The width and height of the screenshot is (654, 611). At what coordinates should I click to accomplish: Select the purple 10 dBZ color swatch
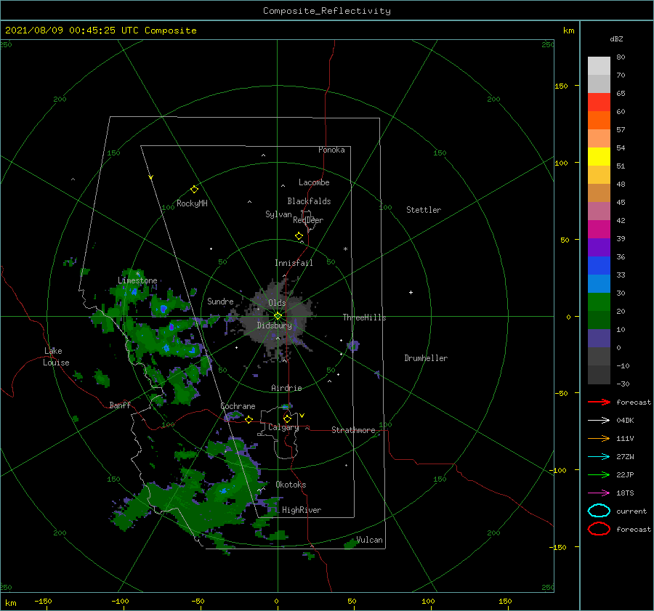[599, 339]
